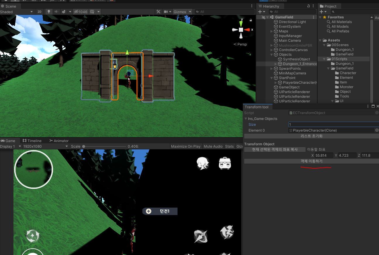Toggle scene grid visibility icon
The height and width of the screenshot is (255, 379).
(x=92, y=12)
